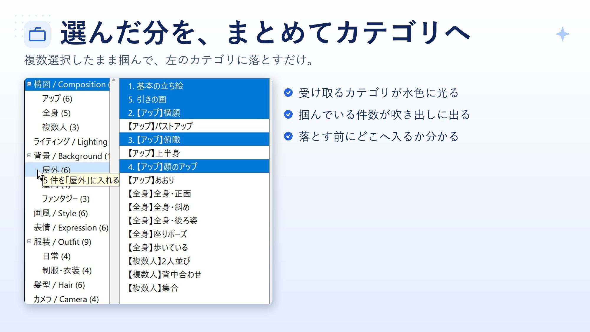Select the 背景 / Background category

(x=71, y=156)
